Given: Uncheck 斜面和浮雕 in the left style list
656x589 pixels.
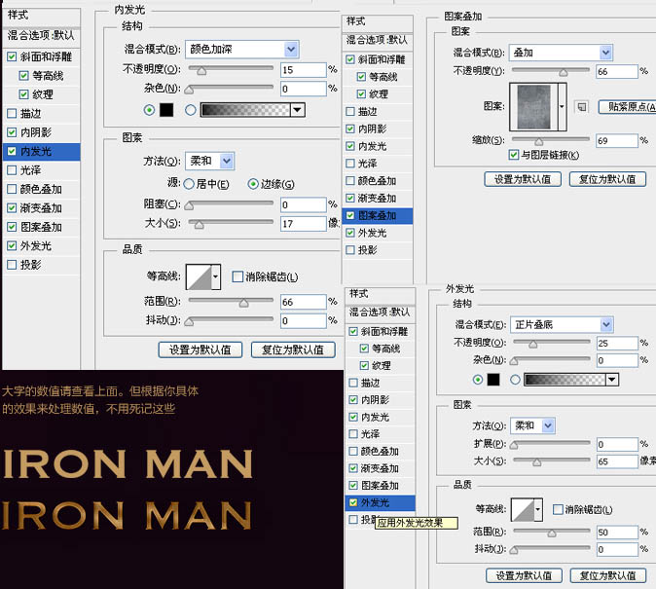Looking at the screenshot, I should (12, 56).
